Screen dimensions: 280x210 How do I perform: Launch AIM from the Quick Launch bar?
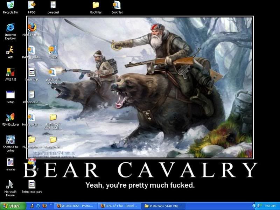pos(32,206)
